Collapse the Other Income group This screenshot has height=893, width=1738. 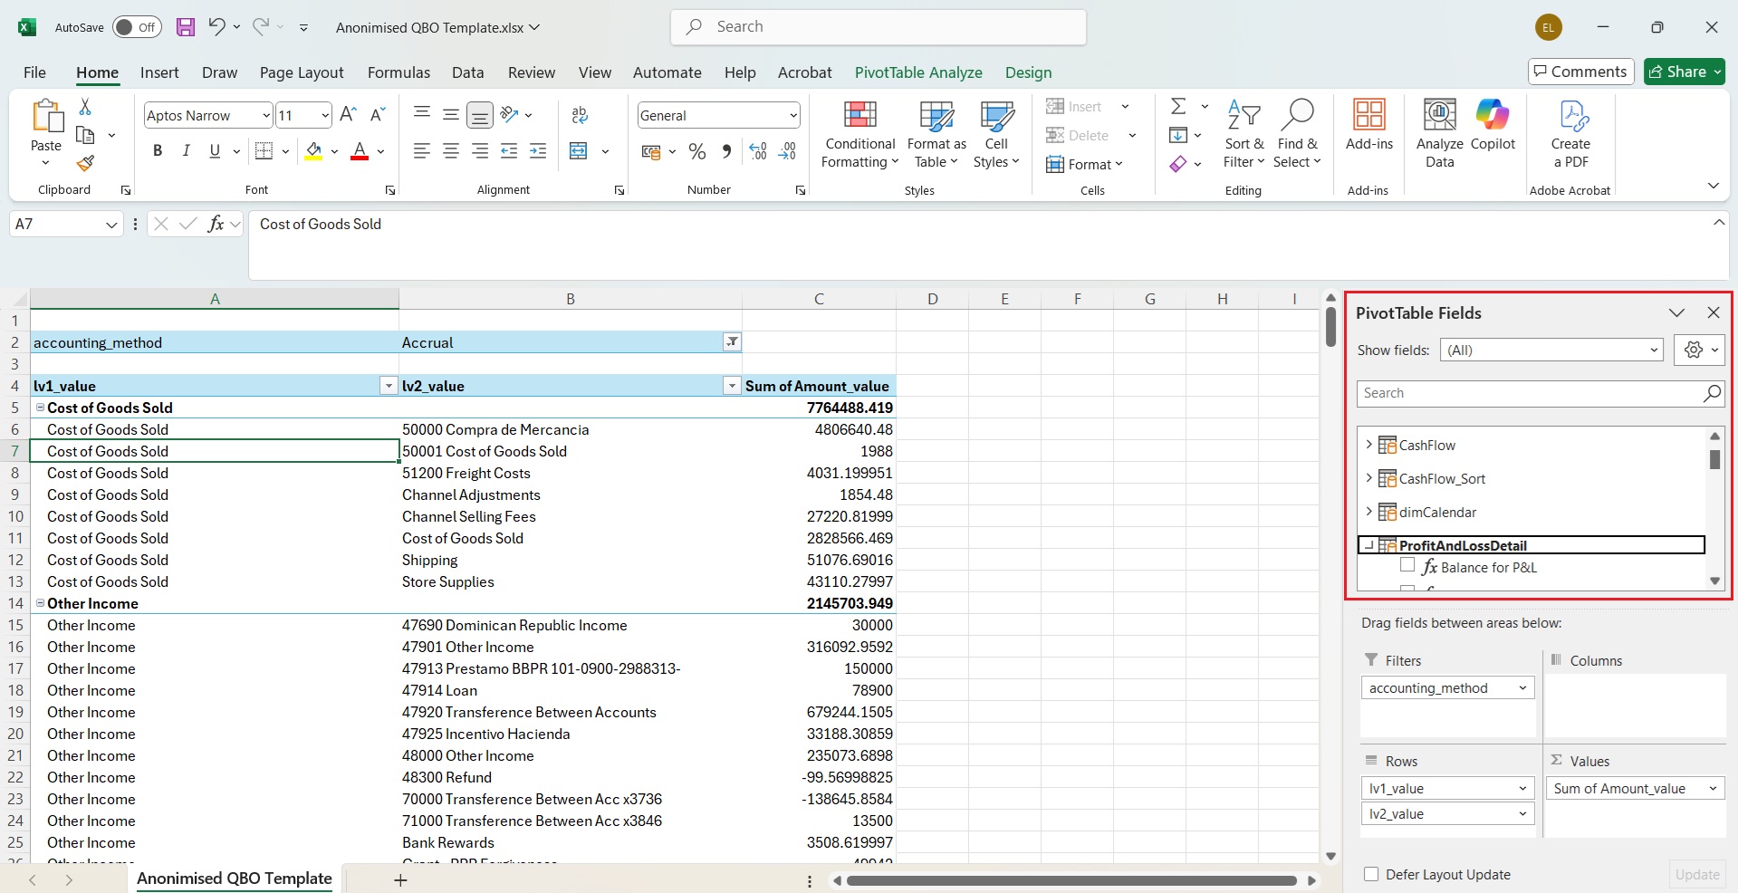[x=40, y=603]
